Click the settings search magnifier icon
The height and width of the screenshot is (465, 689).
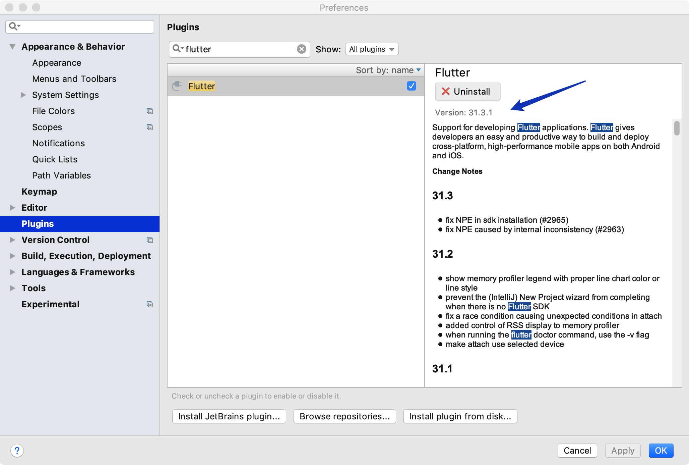(14, 26)
